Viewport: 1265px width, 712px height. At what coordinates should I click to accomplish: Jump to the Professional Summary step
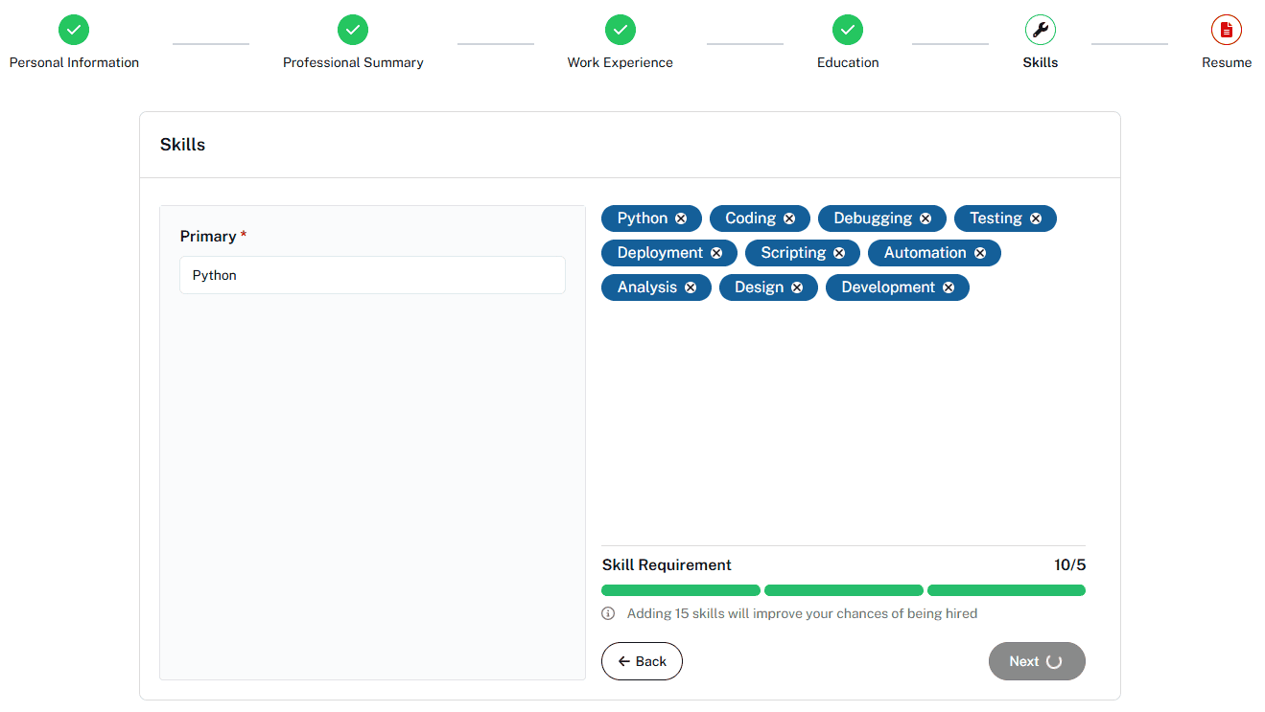[353, 30]
